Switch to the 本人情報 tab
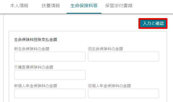Screen dimensions: 173x102 (19, 6)
